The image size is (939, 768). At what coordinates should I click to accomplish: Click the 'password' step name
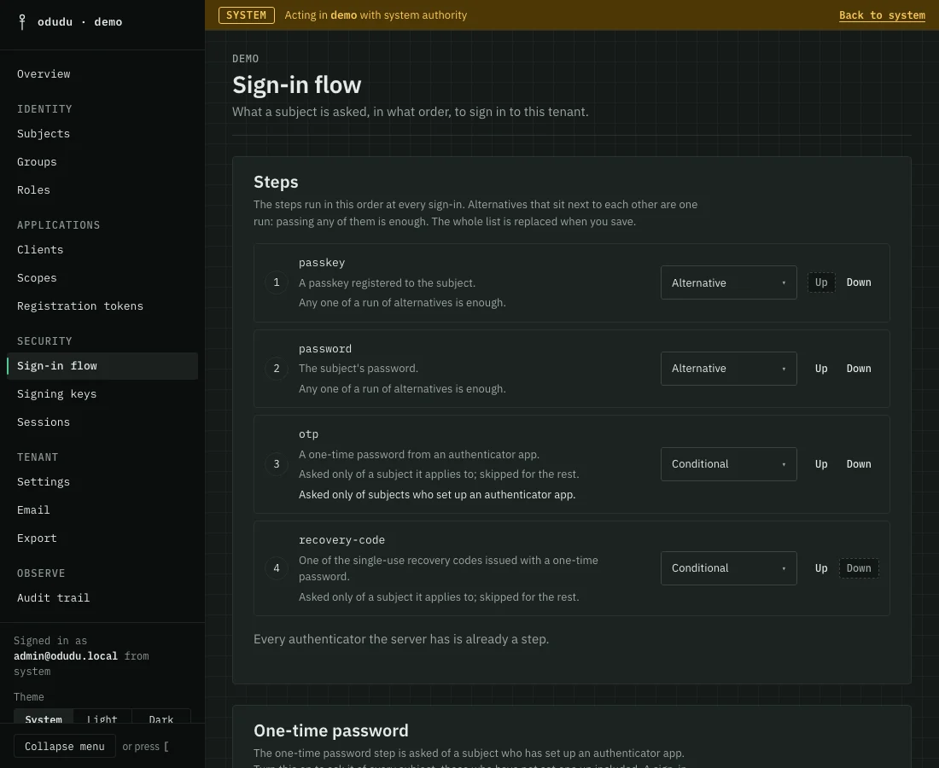325,349
